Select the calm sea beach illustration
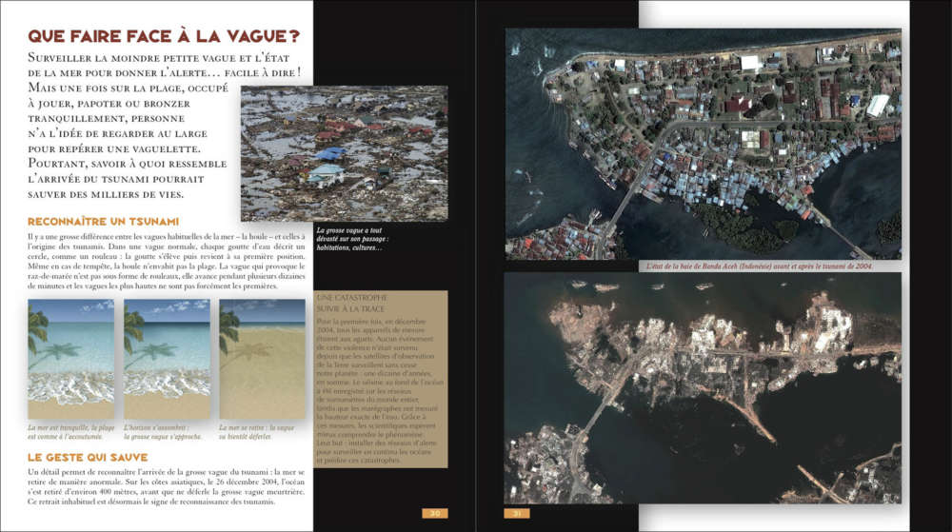Screen dimensions: 952x532 [x=70, y=359]
